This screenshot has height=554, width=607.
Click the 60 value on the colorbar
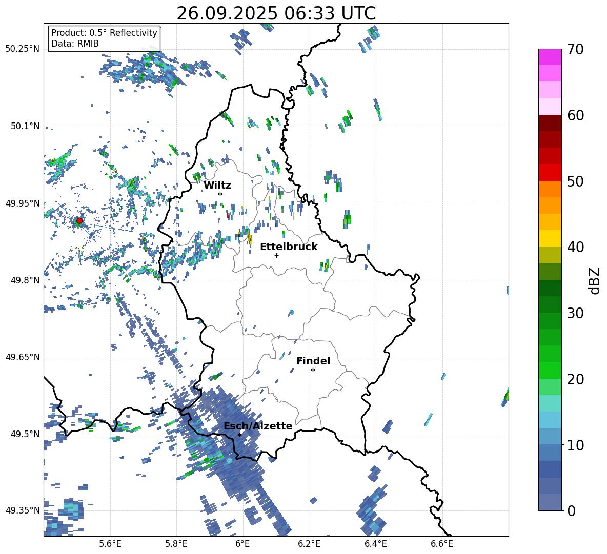pyautogui.click(x=575, y=115)
